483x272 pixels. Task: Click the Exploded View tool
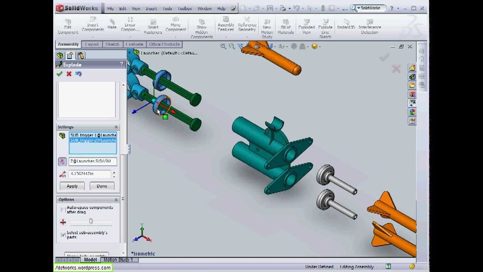[306, 27]
